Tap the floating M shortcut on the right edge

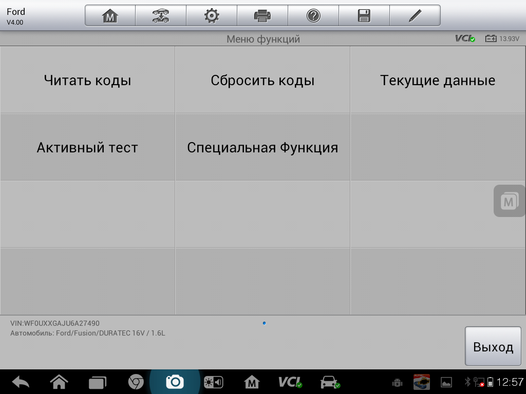(x=509, y=201)
